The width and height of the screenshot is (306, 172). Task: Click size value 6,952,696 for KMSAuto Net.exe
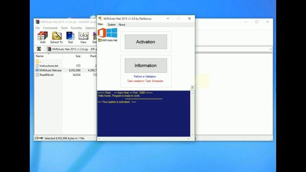(75, 70)
